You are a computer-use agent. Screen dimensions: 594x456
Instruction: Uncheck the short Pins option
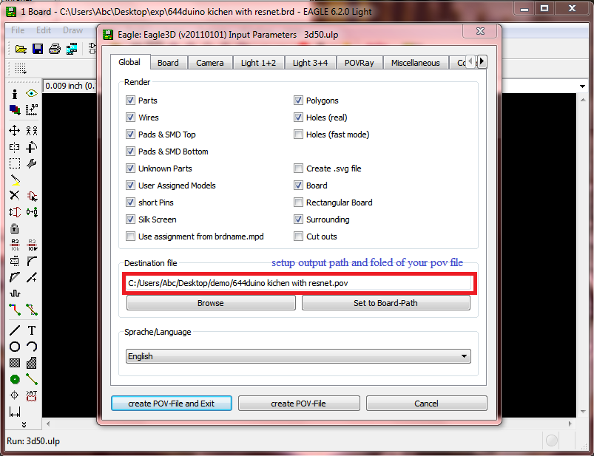pos(130,203)
